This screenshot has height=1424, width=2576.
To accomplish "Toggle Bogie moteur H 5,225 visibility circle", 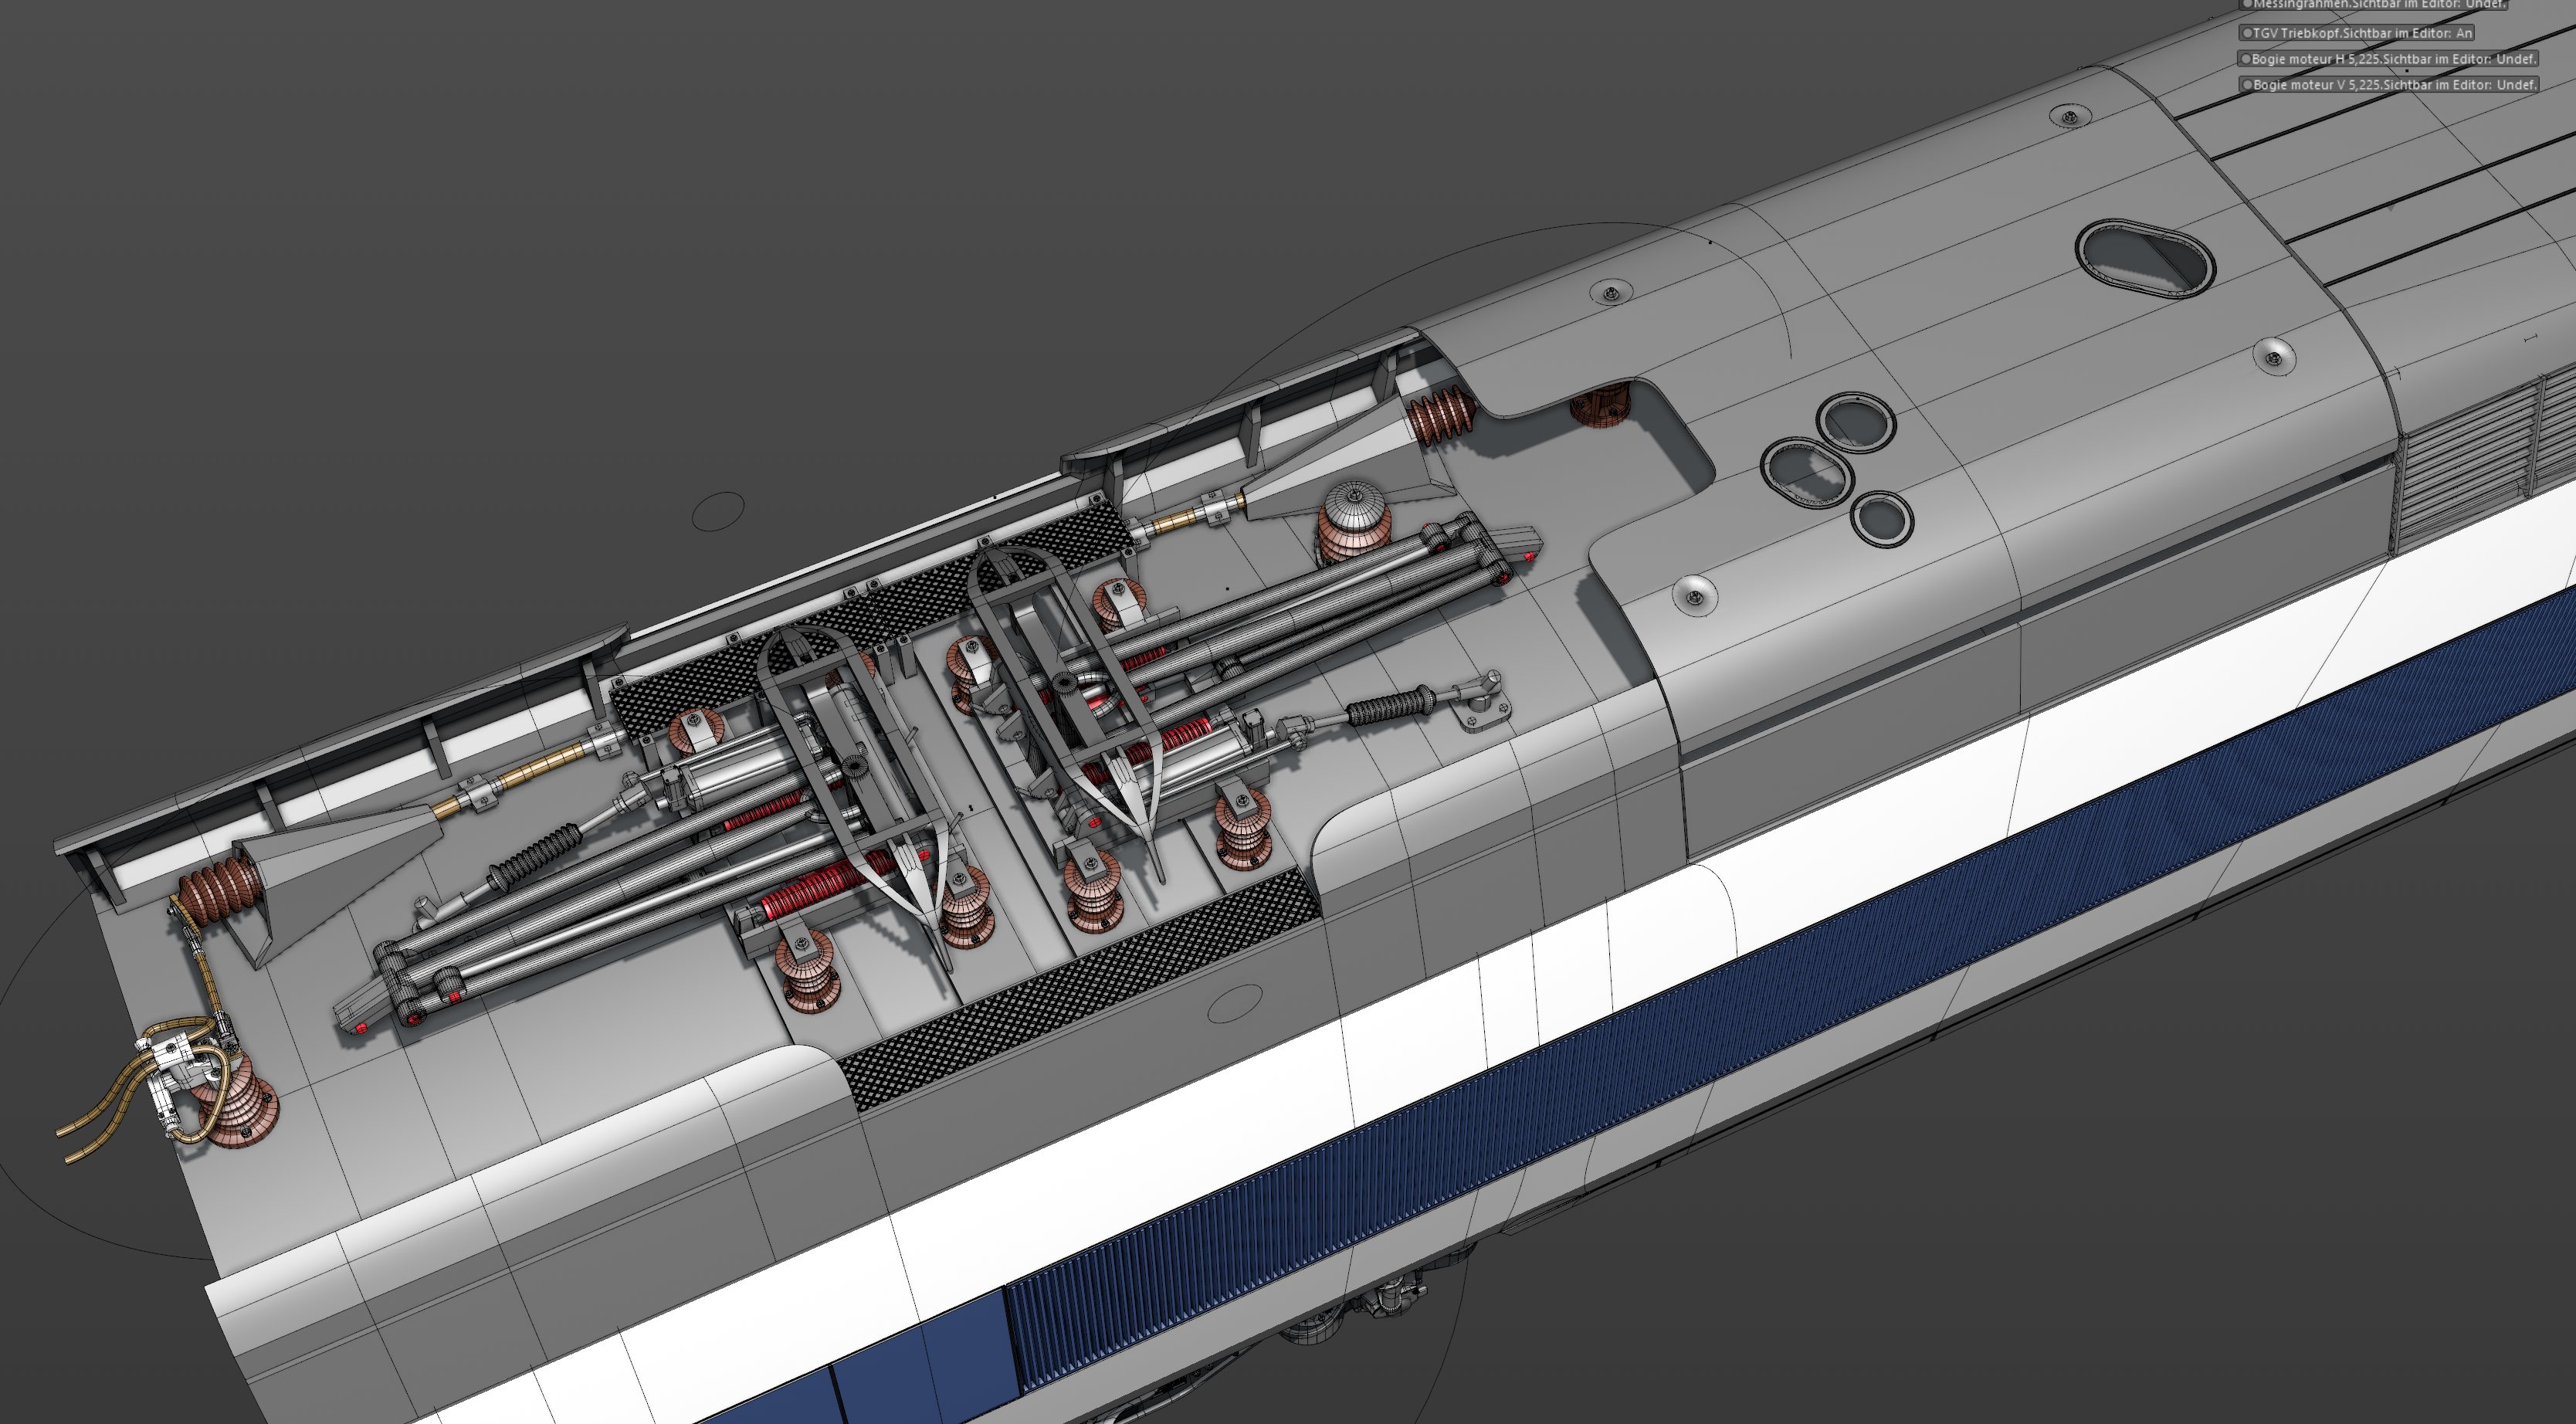I will pos(2247,59).
